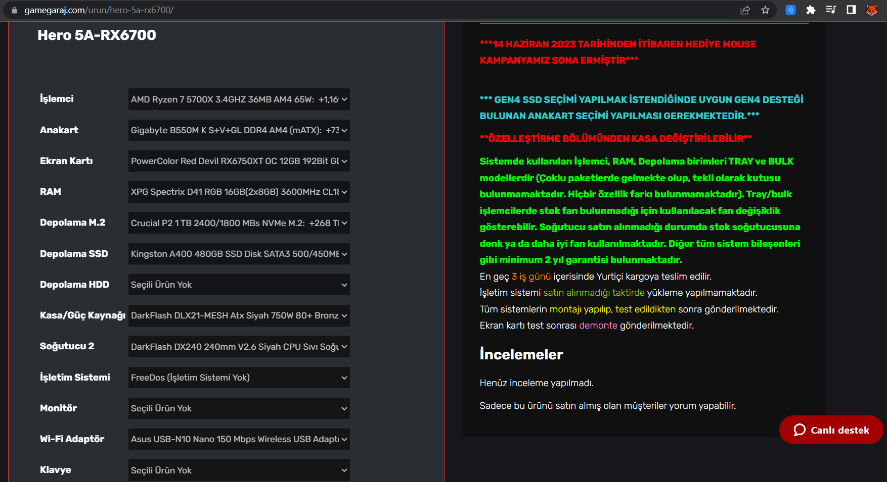Image resolution: width=887 pixels, height=482 pixels.
Task: Open the Wi-Fi Adaptör dropdown
Action: click(239, 439)
